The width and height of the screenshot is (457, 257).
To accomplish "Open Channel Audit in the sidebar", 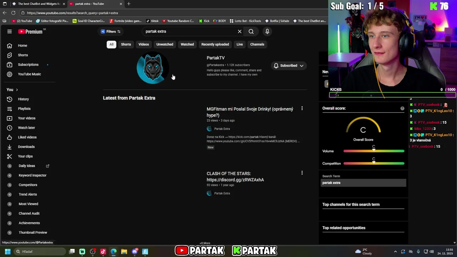I will click(29, 213).
